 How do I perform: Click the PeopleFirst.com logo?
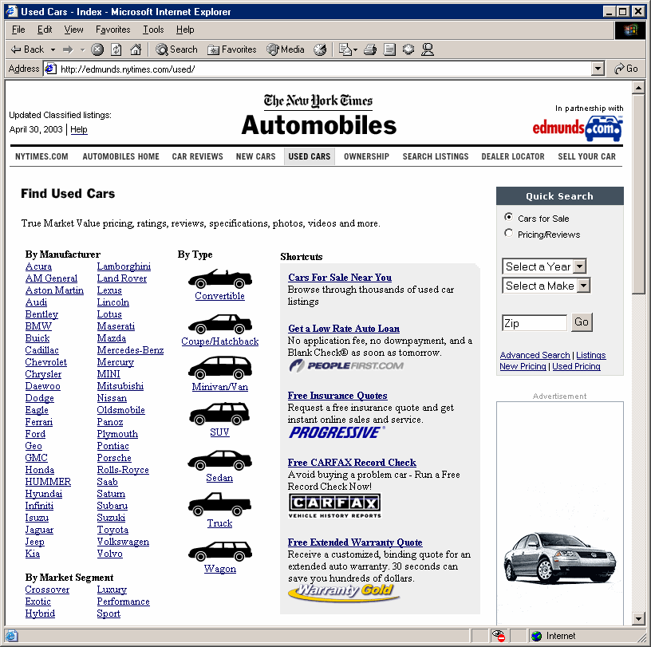tap(347, 366)
